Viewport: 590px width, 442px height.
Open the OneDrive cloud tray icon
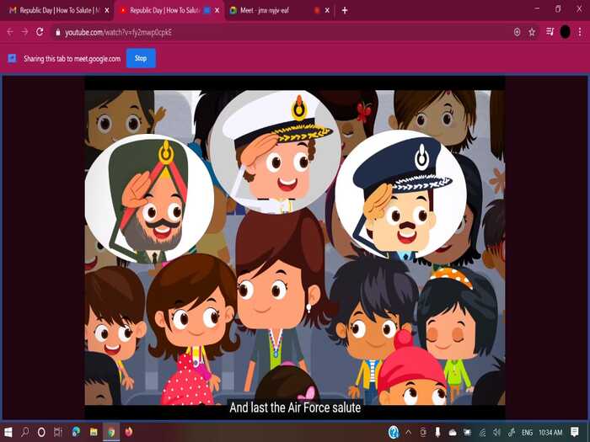453,432
